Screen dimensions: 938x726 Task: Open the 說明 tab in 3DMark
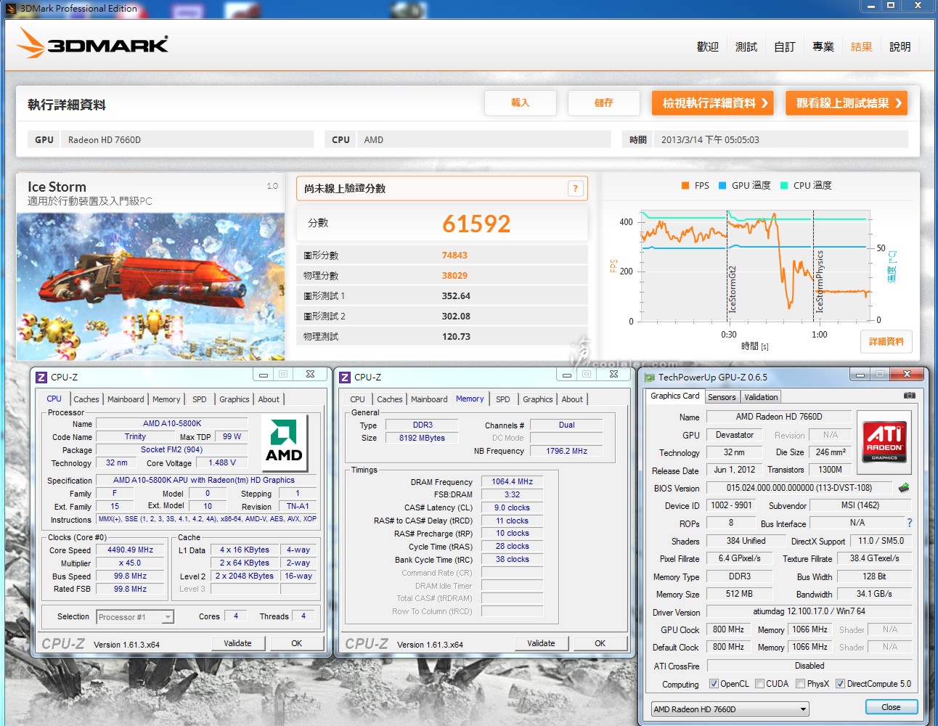900,46
